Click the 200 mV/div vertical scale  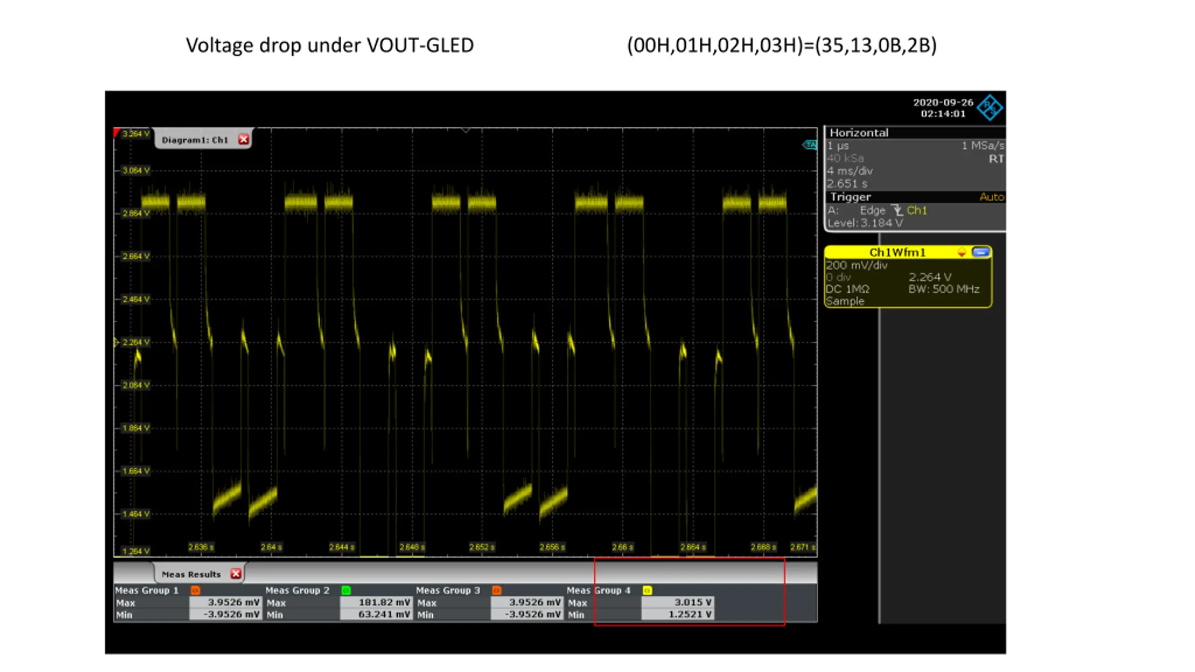pyautogui.click(x=857, y=265)
